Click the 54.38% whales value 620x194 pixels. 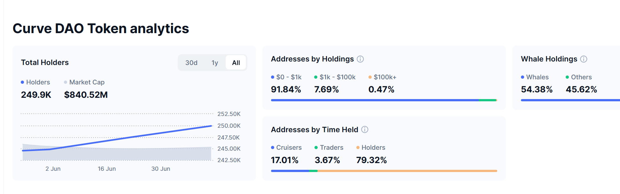[537, 90]
